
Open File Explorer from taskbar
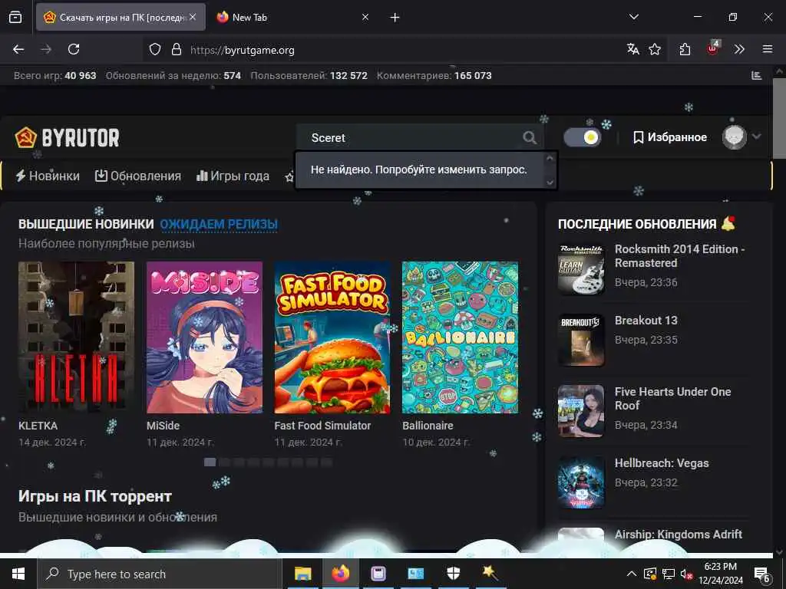(x=302, y=574)
